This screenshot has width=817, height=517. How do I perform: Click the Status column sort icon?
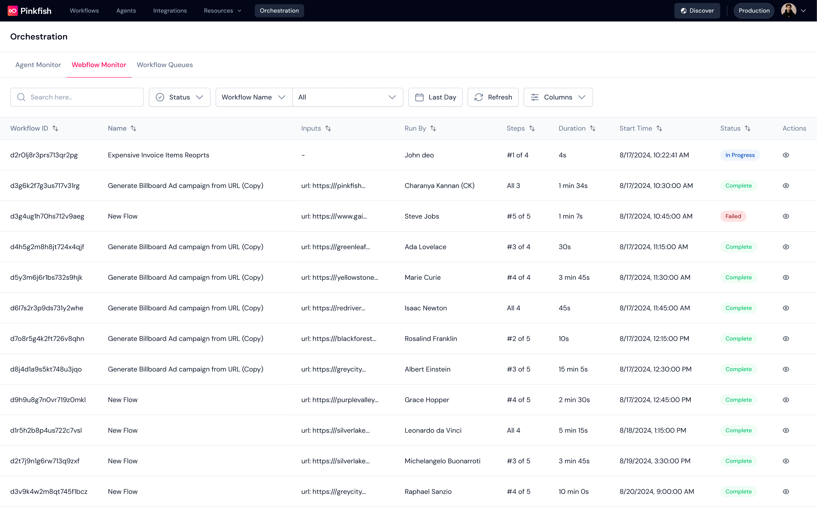pos(747,128)
